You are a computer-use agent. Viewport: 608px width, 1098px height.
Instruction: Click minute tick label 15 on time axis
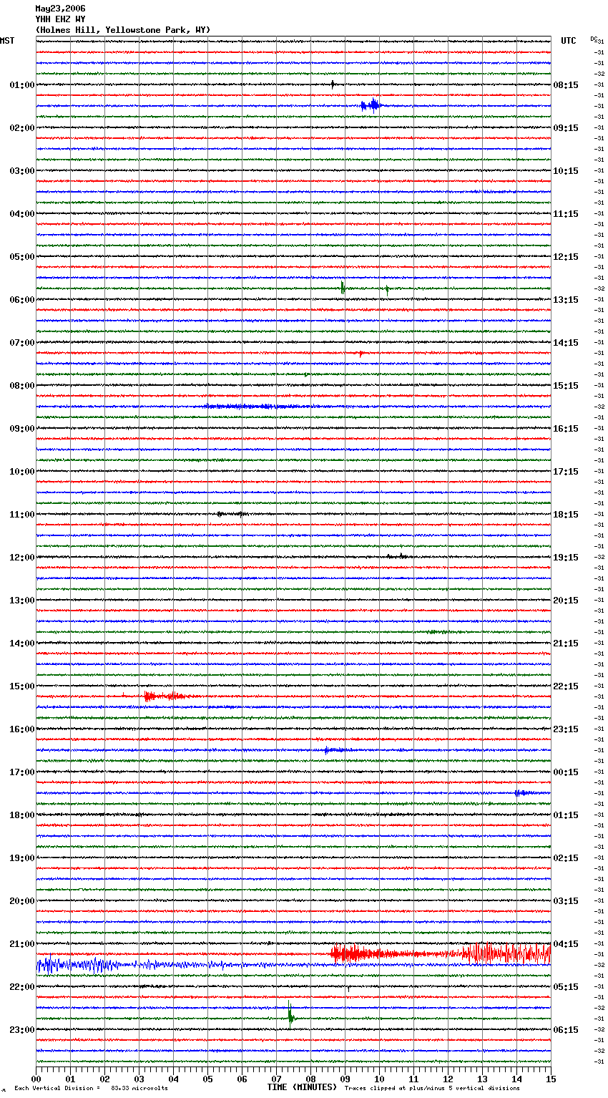550,1079
